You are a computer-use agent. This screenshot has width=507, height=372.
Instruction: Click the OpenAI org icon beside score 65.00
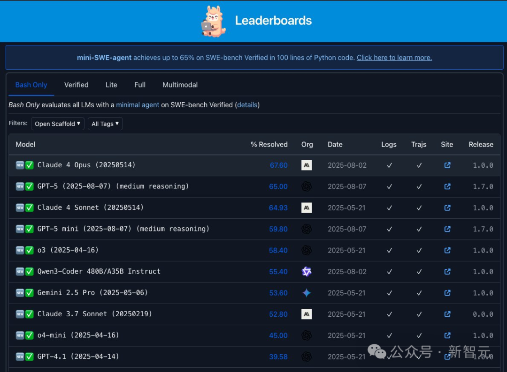(307, 186)
